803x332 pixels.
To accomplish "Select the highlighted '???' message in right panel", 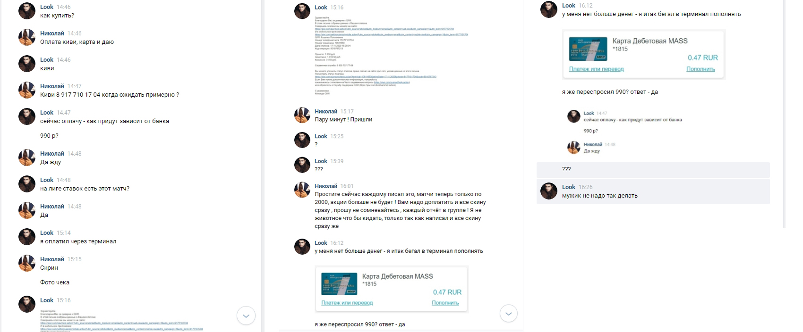I will point(653,169).
